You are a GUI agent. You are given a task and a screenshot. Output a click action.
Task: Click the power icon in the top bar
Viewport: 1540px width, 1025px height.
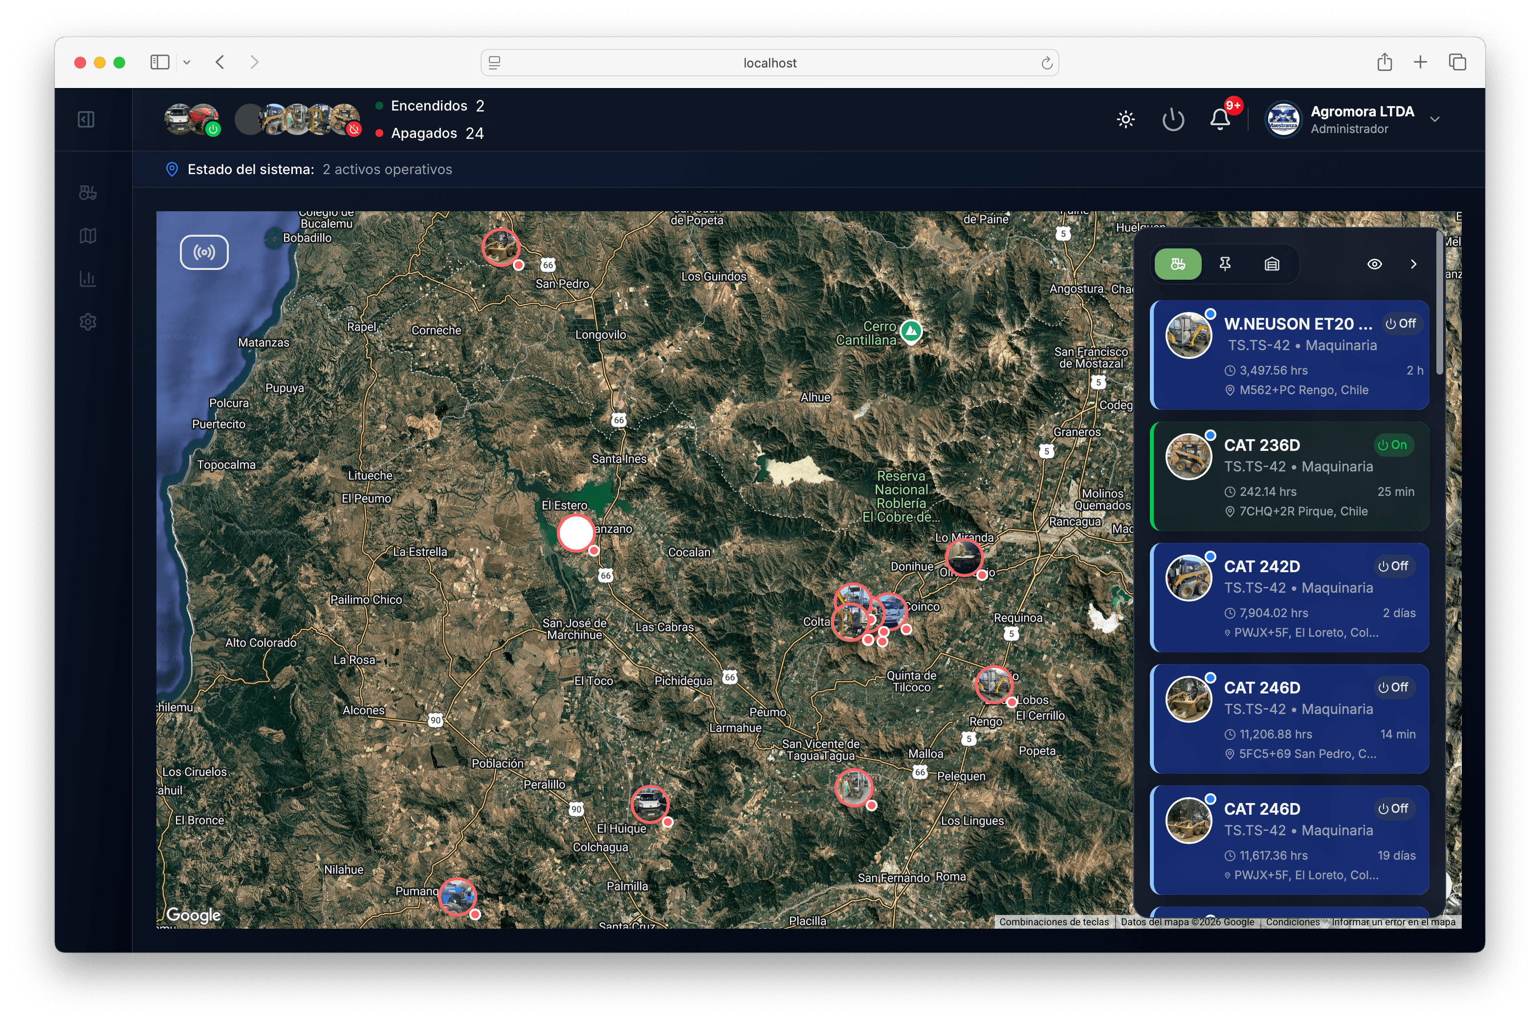1173,119
